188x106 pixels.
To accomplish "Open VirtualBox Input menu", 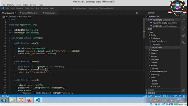I will tap(25, 5).
